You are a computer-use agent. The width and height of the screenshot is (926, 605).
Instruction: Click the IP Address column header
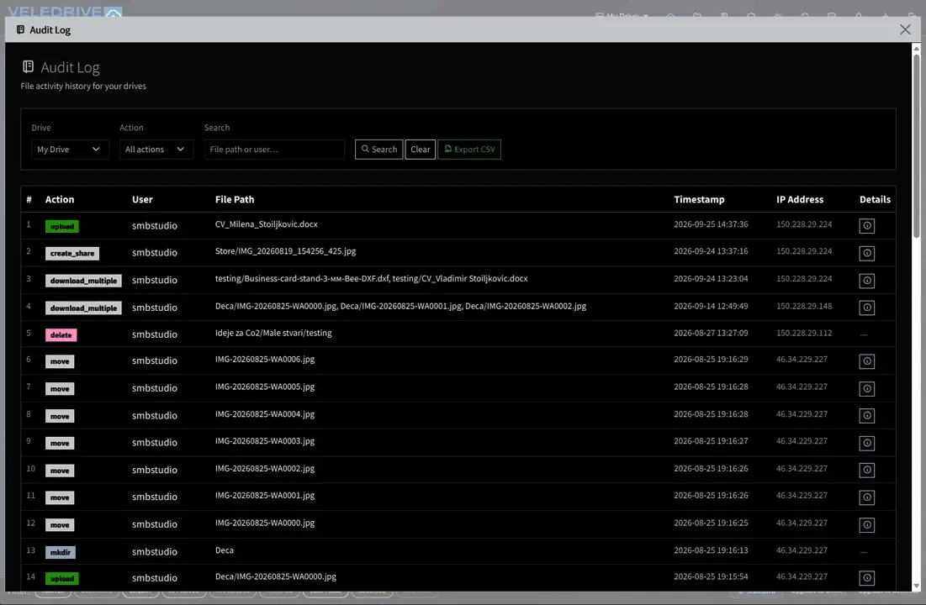tap(800, 199)
